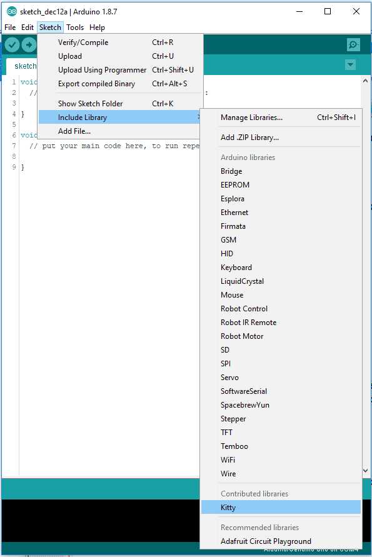This screenshot has height=557, width=372.
Task: Open the tab options dropdown arrow
Action: click(350, 64)
